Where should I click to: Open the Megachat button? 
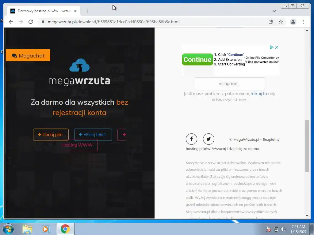(28, 55)
